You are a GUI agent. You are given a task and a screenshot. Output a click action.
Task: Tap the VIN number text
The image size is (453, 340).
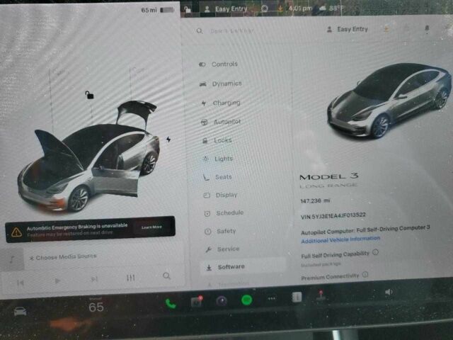coord(333,215)
